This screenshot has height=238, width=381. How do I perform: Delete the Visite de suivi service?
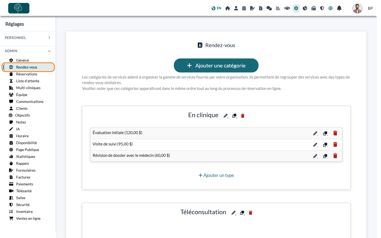pos(335,144)
